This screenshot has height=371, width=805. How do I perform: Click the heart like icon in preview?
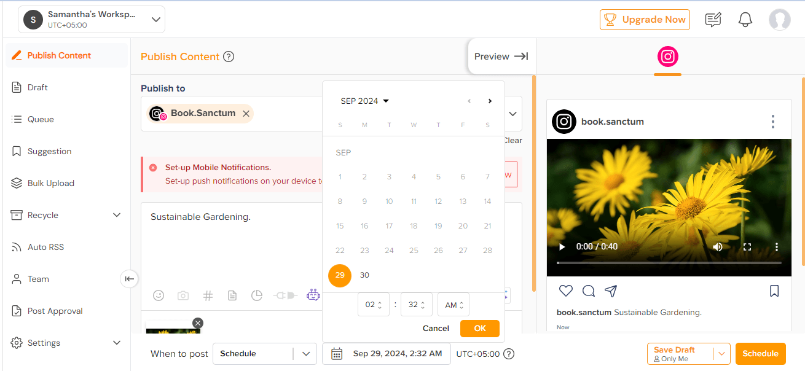pos(566,291)
